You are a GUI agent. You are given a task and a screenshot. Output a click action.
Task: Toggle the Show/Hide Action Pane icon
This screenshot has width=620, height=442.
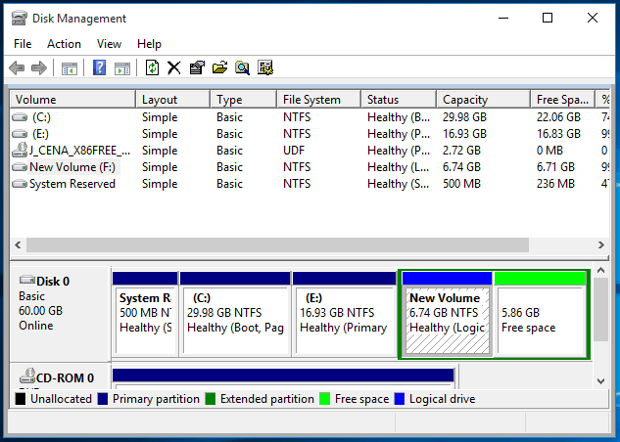click(x=122, y=68)
